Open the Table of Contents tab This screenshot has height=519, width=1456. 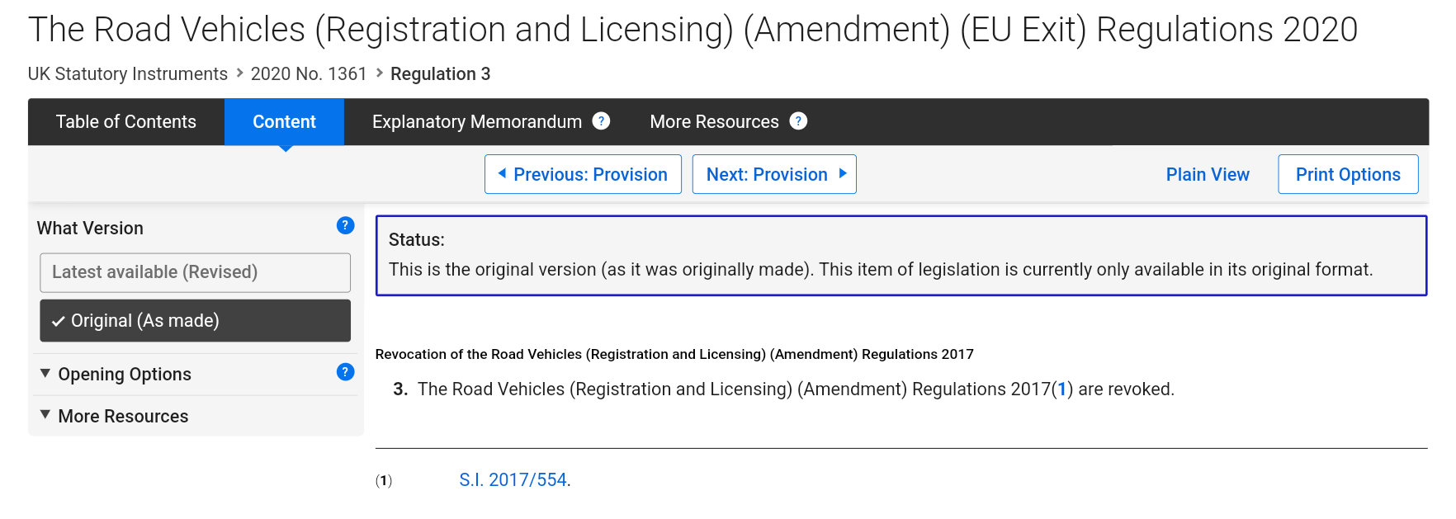point(126,122)
